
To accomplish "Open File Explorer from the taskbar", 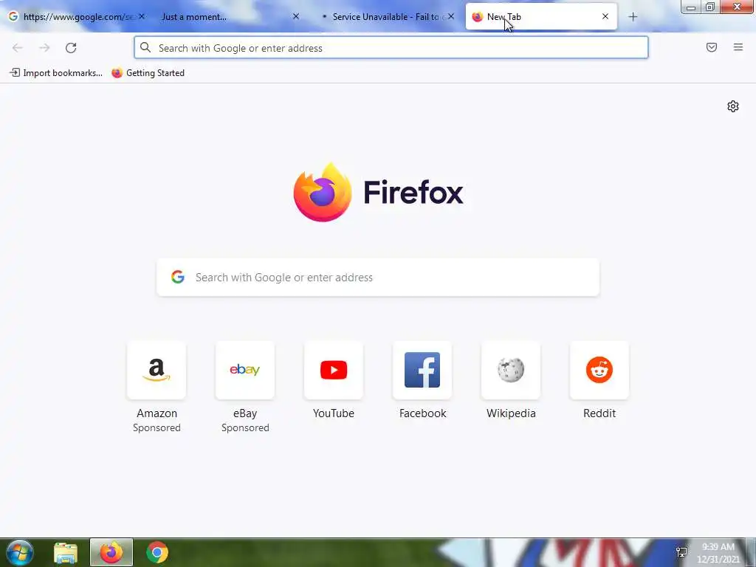I will [x=66, y=552].
